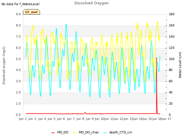Click the Jun 6 x-axis tick label

pyautogui.click(x=61, y=119)
